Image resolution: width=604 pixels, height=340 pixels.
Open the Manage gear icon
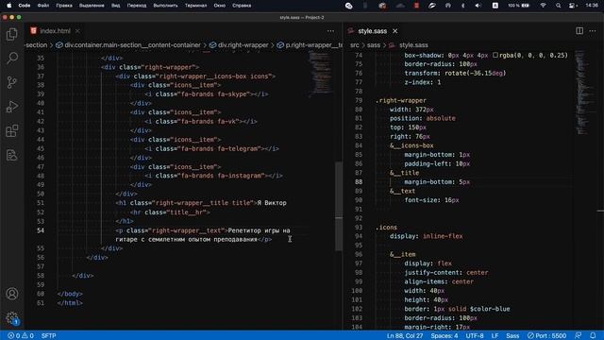tap(12, 318)
